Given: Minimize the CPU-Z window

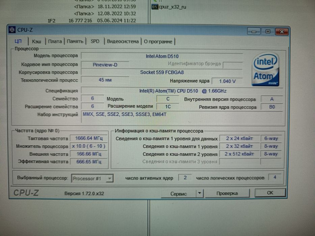Looking at the screenshot, I should click(x=254, y=31).
